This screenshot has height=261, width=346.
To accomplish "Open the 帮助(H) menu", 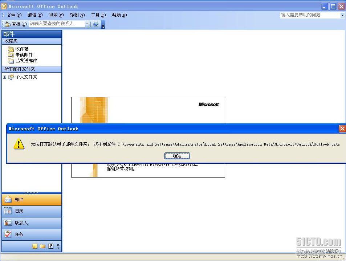I will (119, 15).
